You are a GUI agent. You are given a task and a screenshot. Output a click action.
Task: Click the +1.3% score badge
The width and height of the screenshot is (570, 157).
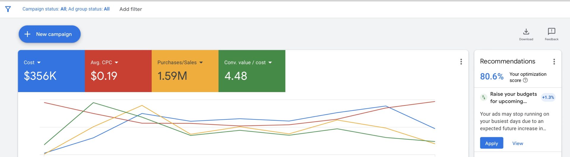(548, 97)
